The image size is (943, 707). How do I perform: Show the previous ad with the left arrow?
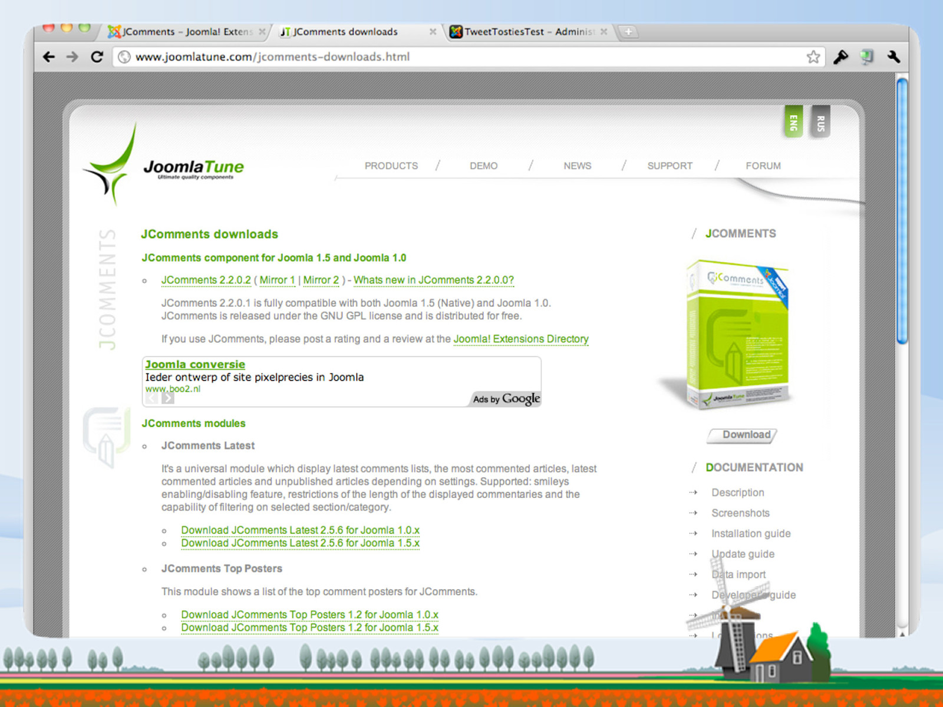click(x=151, y=398)
